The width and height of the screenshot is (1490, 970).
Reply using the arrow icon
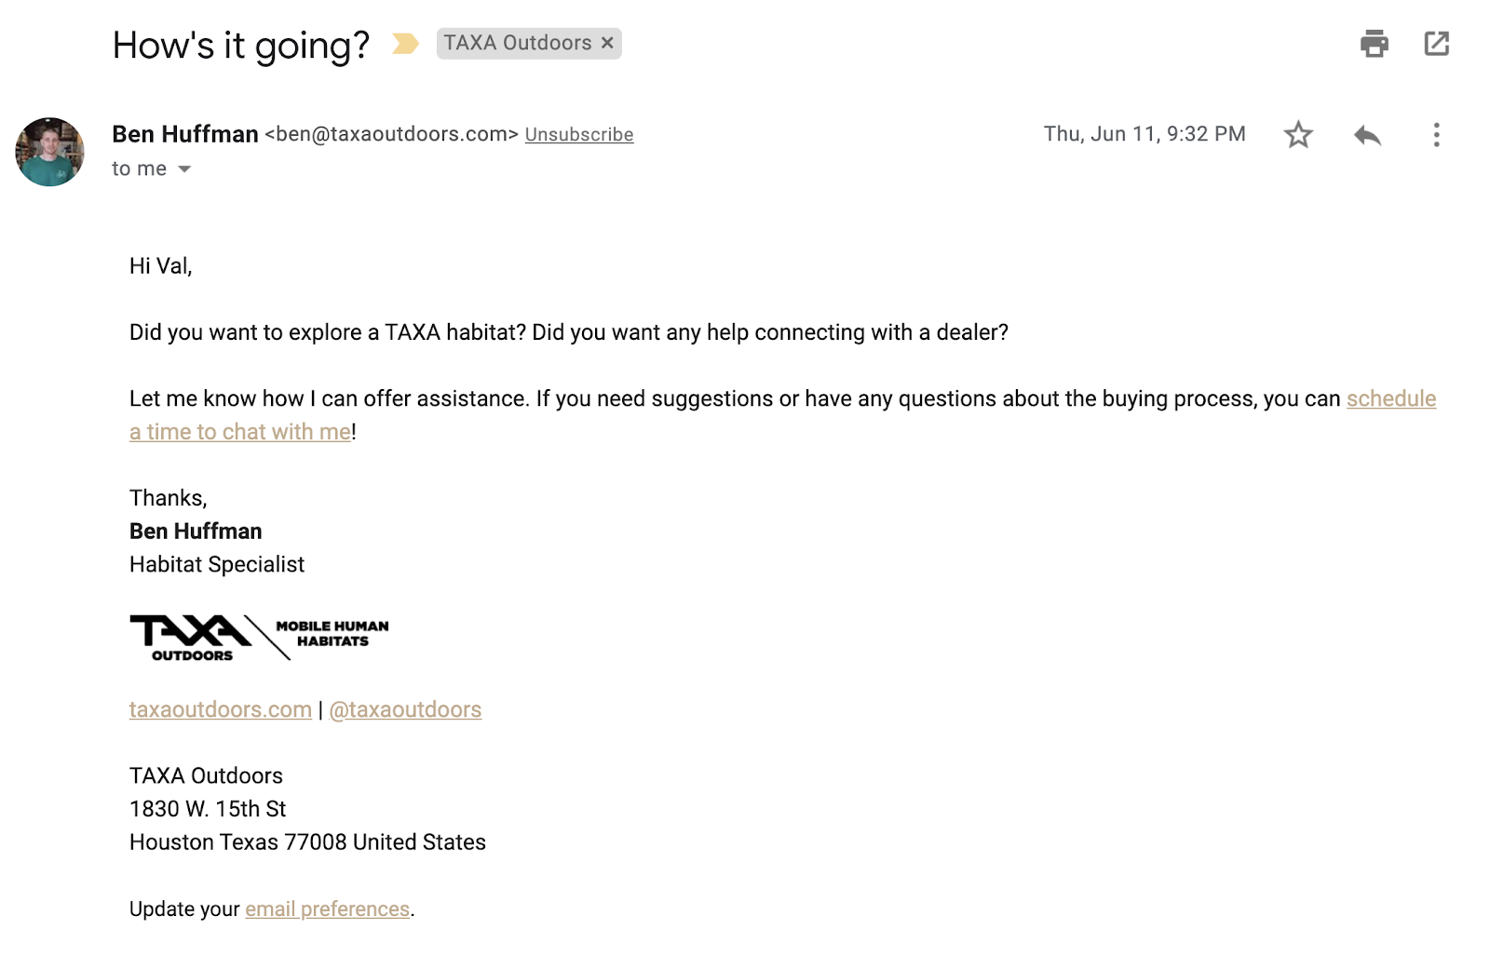(1367, 135)
